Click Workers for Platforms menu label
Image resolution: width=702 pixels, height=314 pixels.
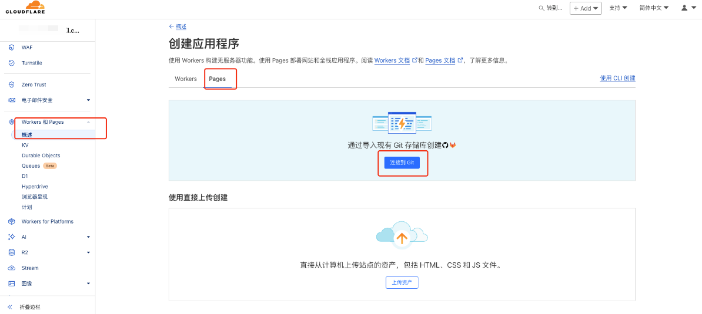(48, 221)
